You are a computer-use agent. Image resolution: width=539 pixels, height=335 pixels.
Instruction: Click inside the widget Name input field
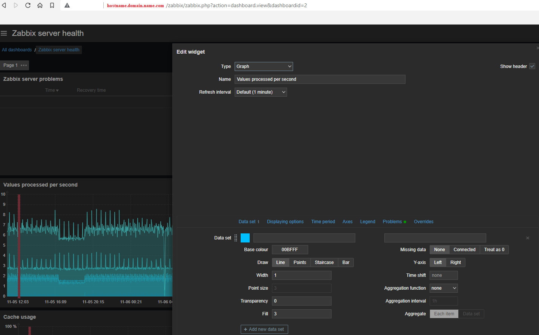pos(320,79)
